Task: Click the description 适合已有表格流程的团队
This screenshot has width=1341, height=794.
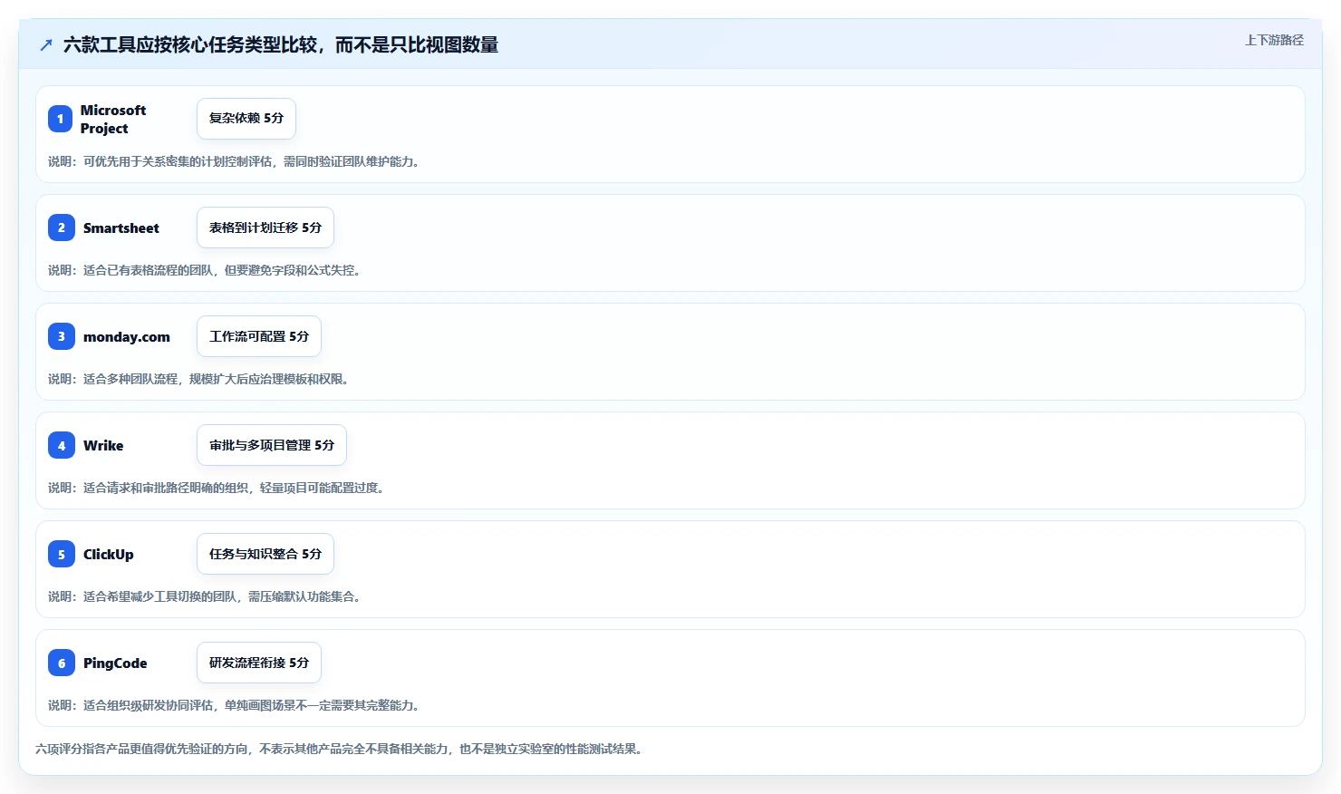Action: pos(148,270)
